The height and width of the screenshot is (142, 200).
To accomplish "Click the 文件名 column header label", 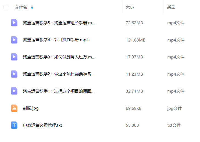I will pyautogui.click(x=21, y=7).
